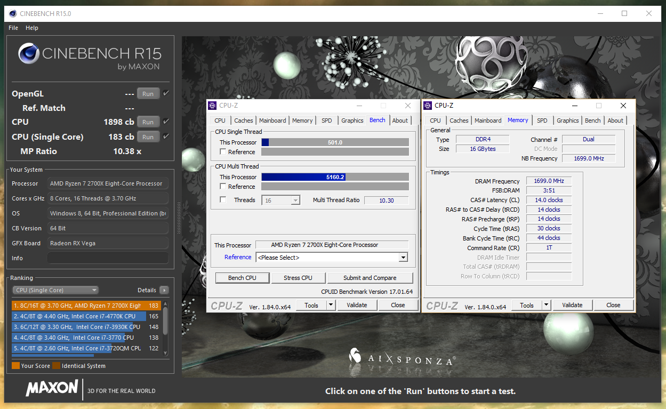Open About tab in CPU-Z Bench window
666x409 pixels.
[x=400, y=121]
